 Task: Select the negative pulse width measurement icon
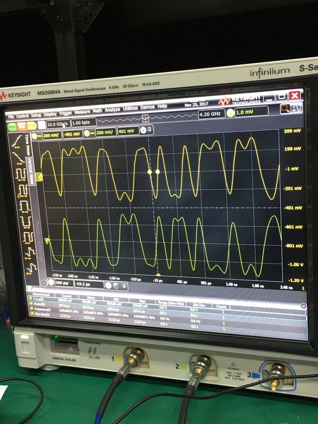tap(26, 222)
